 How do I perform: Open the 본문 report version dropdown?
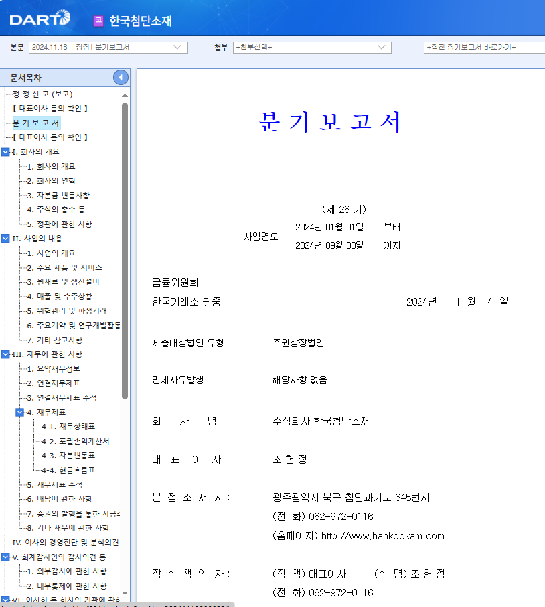[178, 48]
